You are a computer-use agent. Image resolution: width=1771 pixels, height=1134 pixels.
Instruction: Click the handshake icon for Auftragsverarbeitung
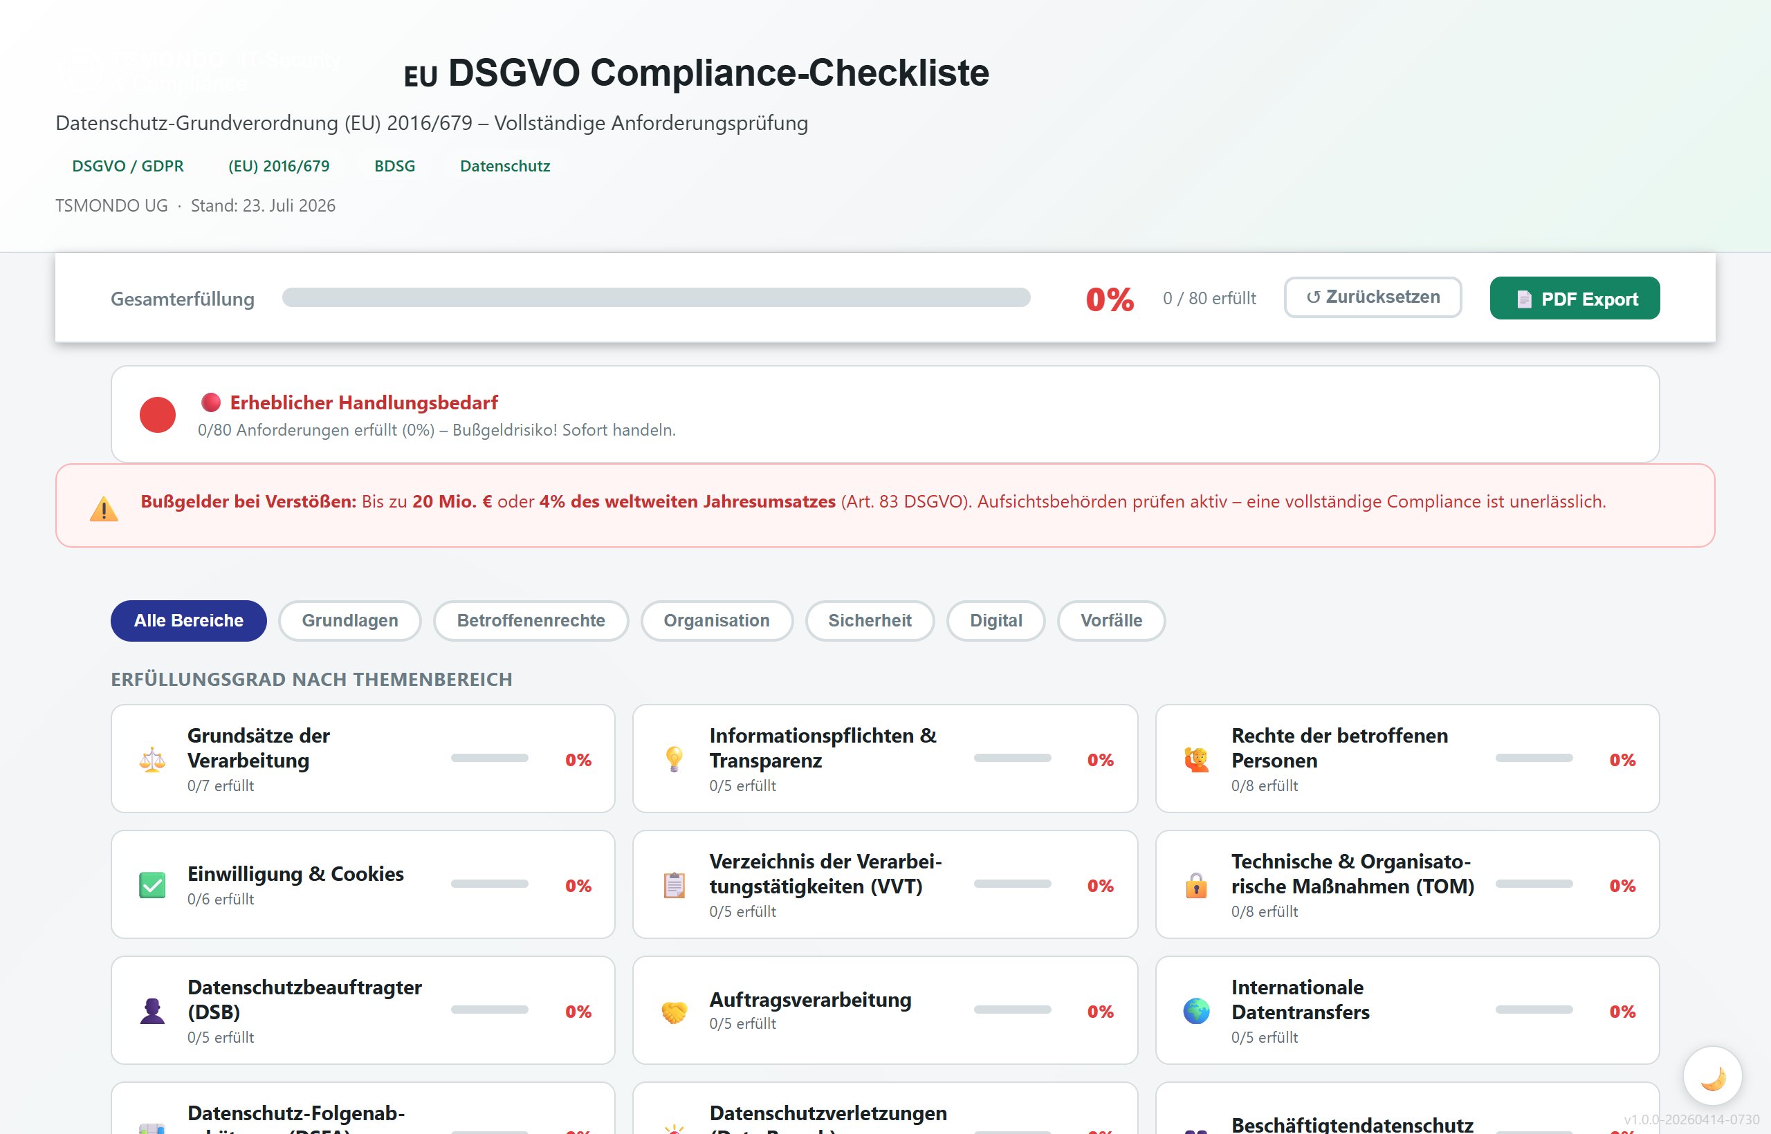click(x=674, y=1011)
